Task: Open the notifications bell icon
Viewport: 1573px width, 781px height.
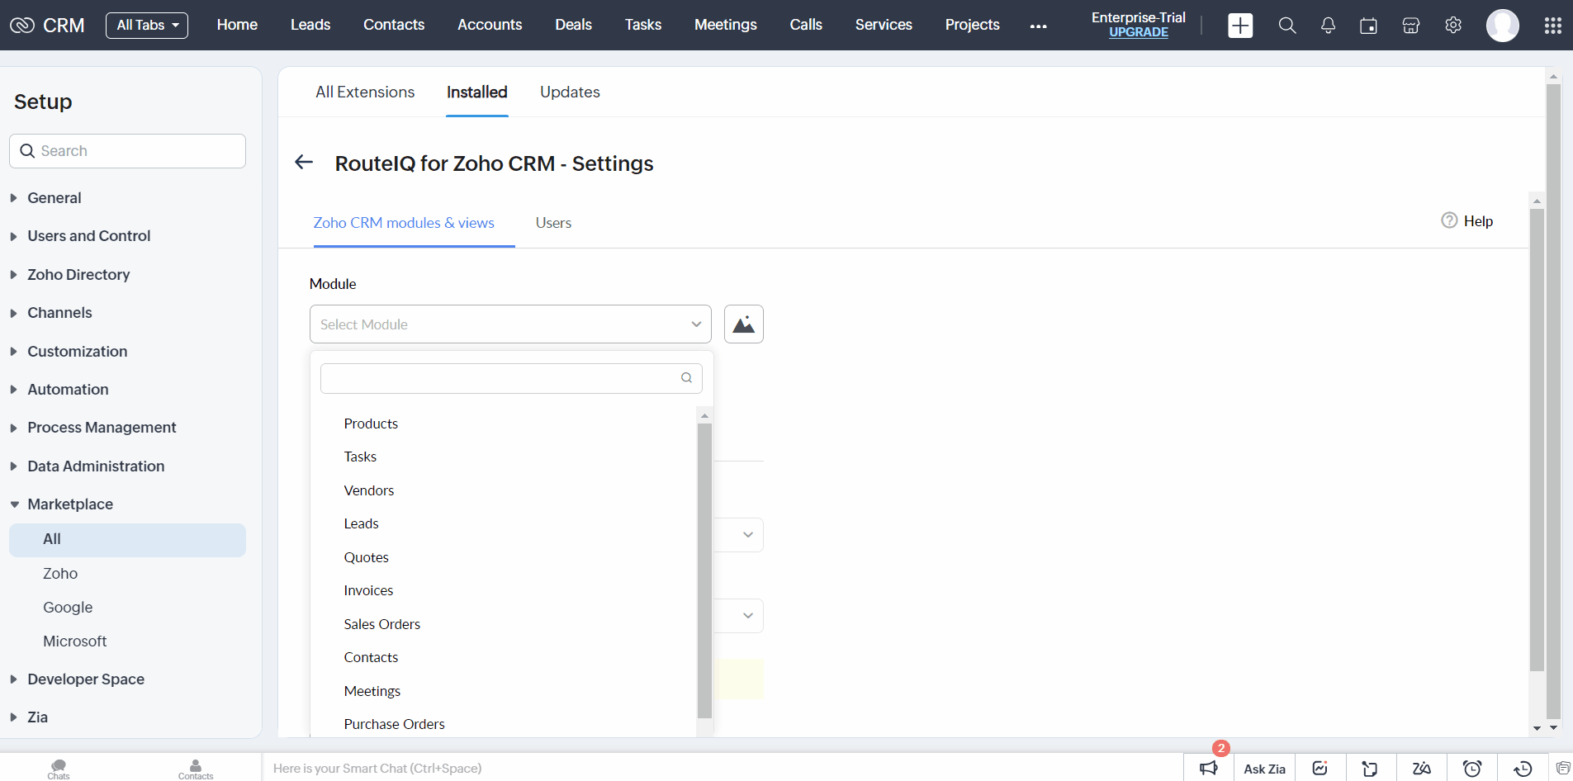Action: 1328,26
